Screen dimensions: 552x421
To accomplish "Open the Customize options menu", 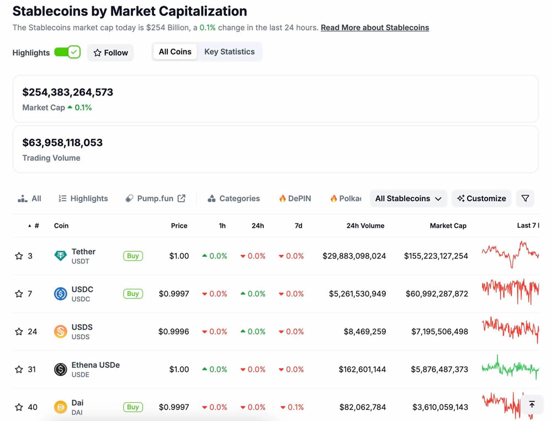I will coord(481,198).
